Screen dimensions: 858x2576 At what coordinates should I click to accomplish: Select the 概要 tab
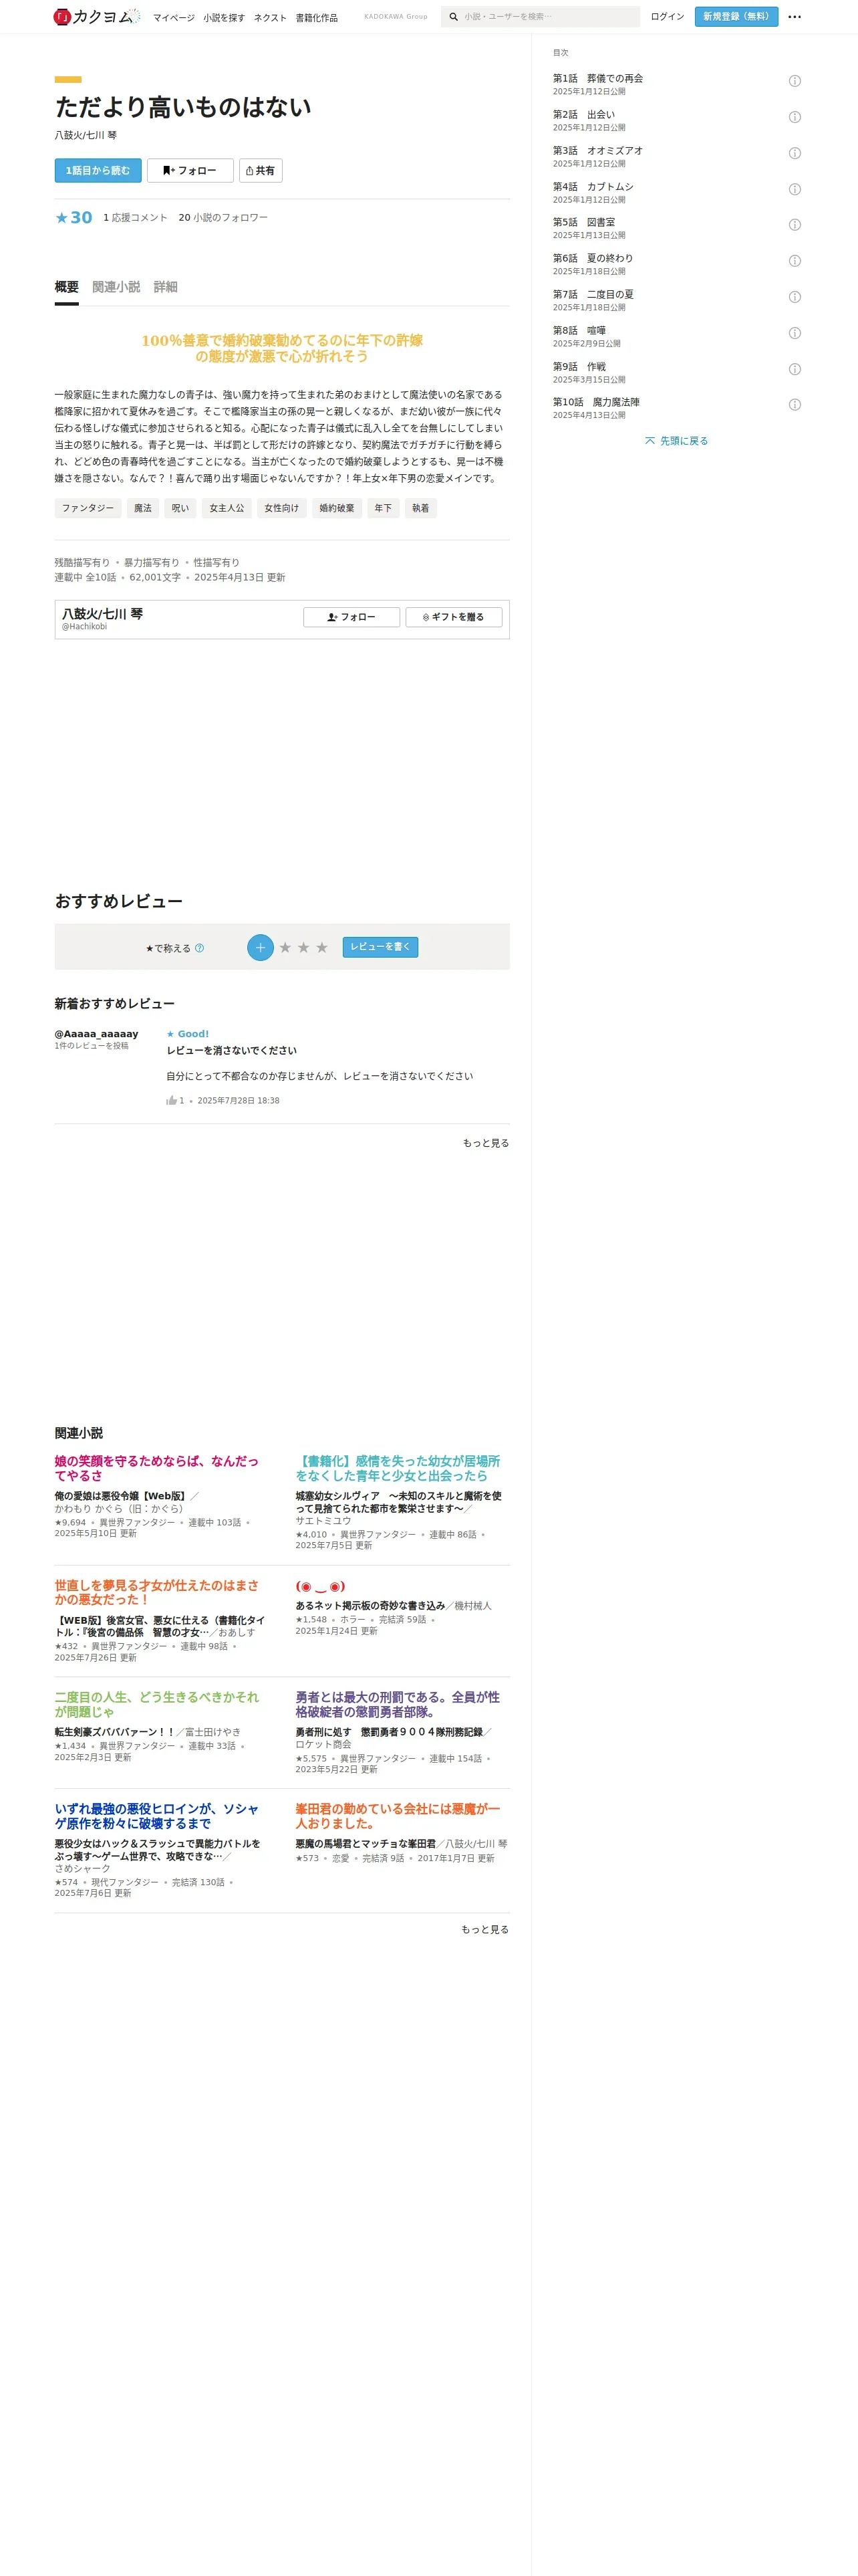click(x=67, y=287)
